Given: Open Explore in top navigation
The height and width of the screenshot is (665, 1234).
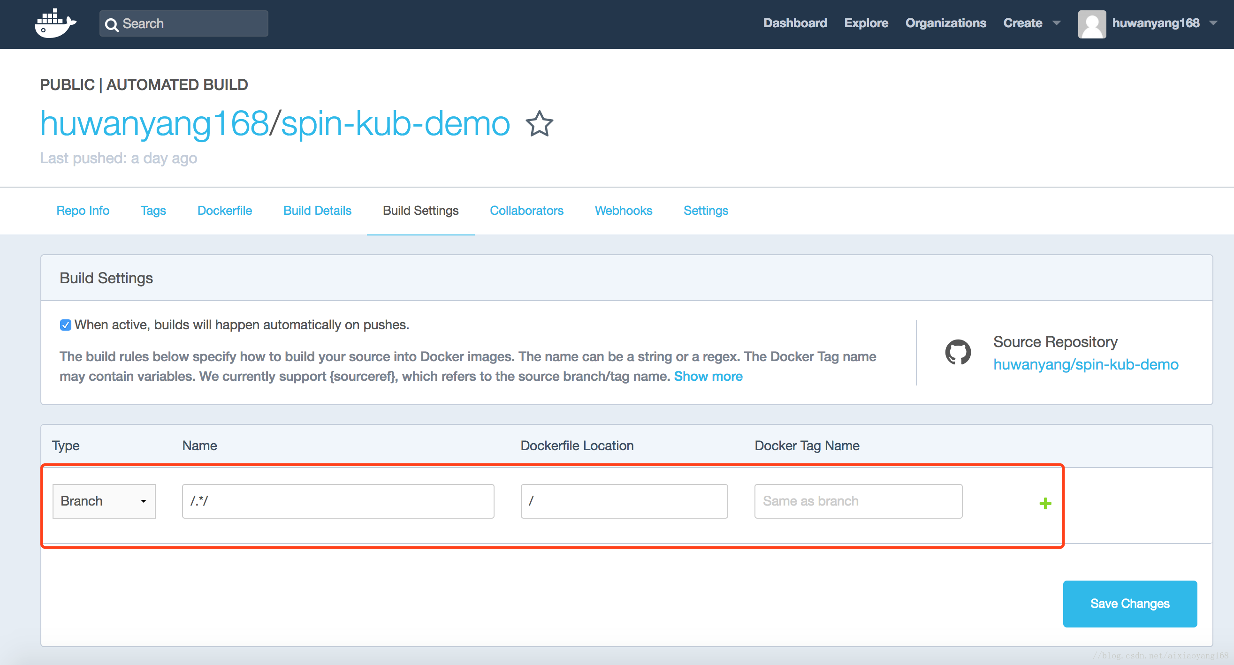Looking at the screenshot, I should pyautogui.click(x=866, y=23).
